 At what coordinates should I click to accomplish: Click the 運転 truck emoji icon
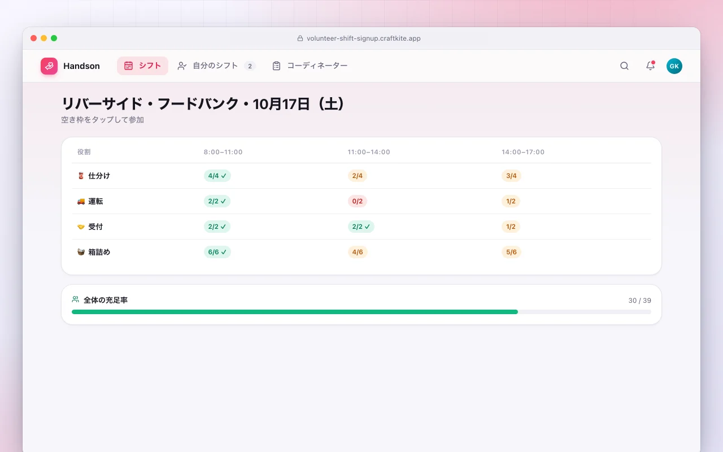point(81,201)
